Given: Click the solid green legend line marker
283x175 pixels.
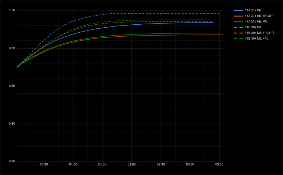Looking at the screenshot, I should click(x=238, y=22).
